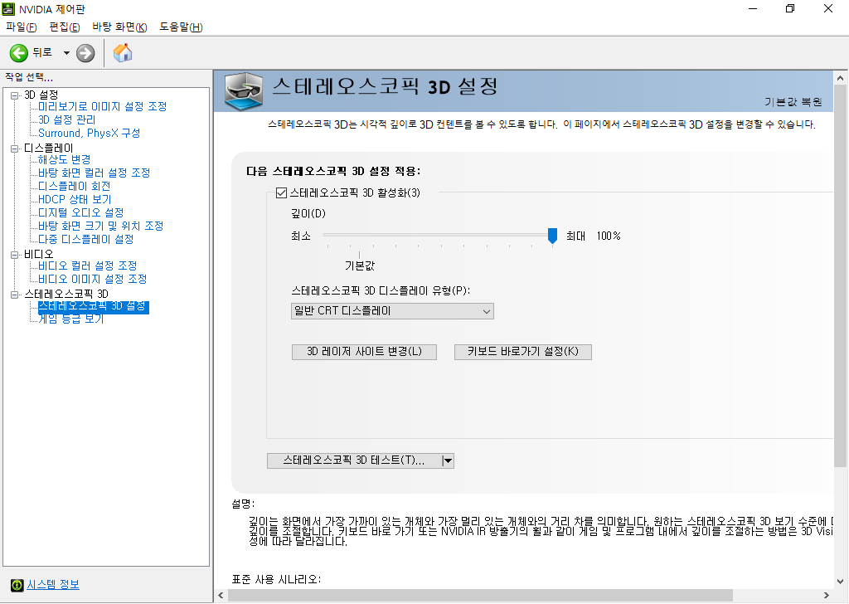Viewport: 849px width, 604px height.
Task: Select 디지털 오디오 설정
Action: coord(80,213)
